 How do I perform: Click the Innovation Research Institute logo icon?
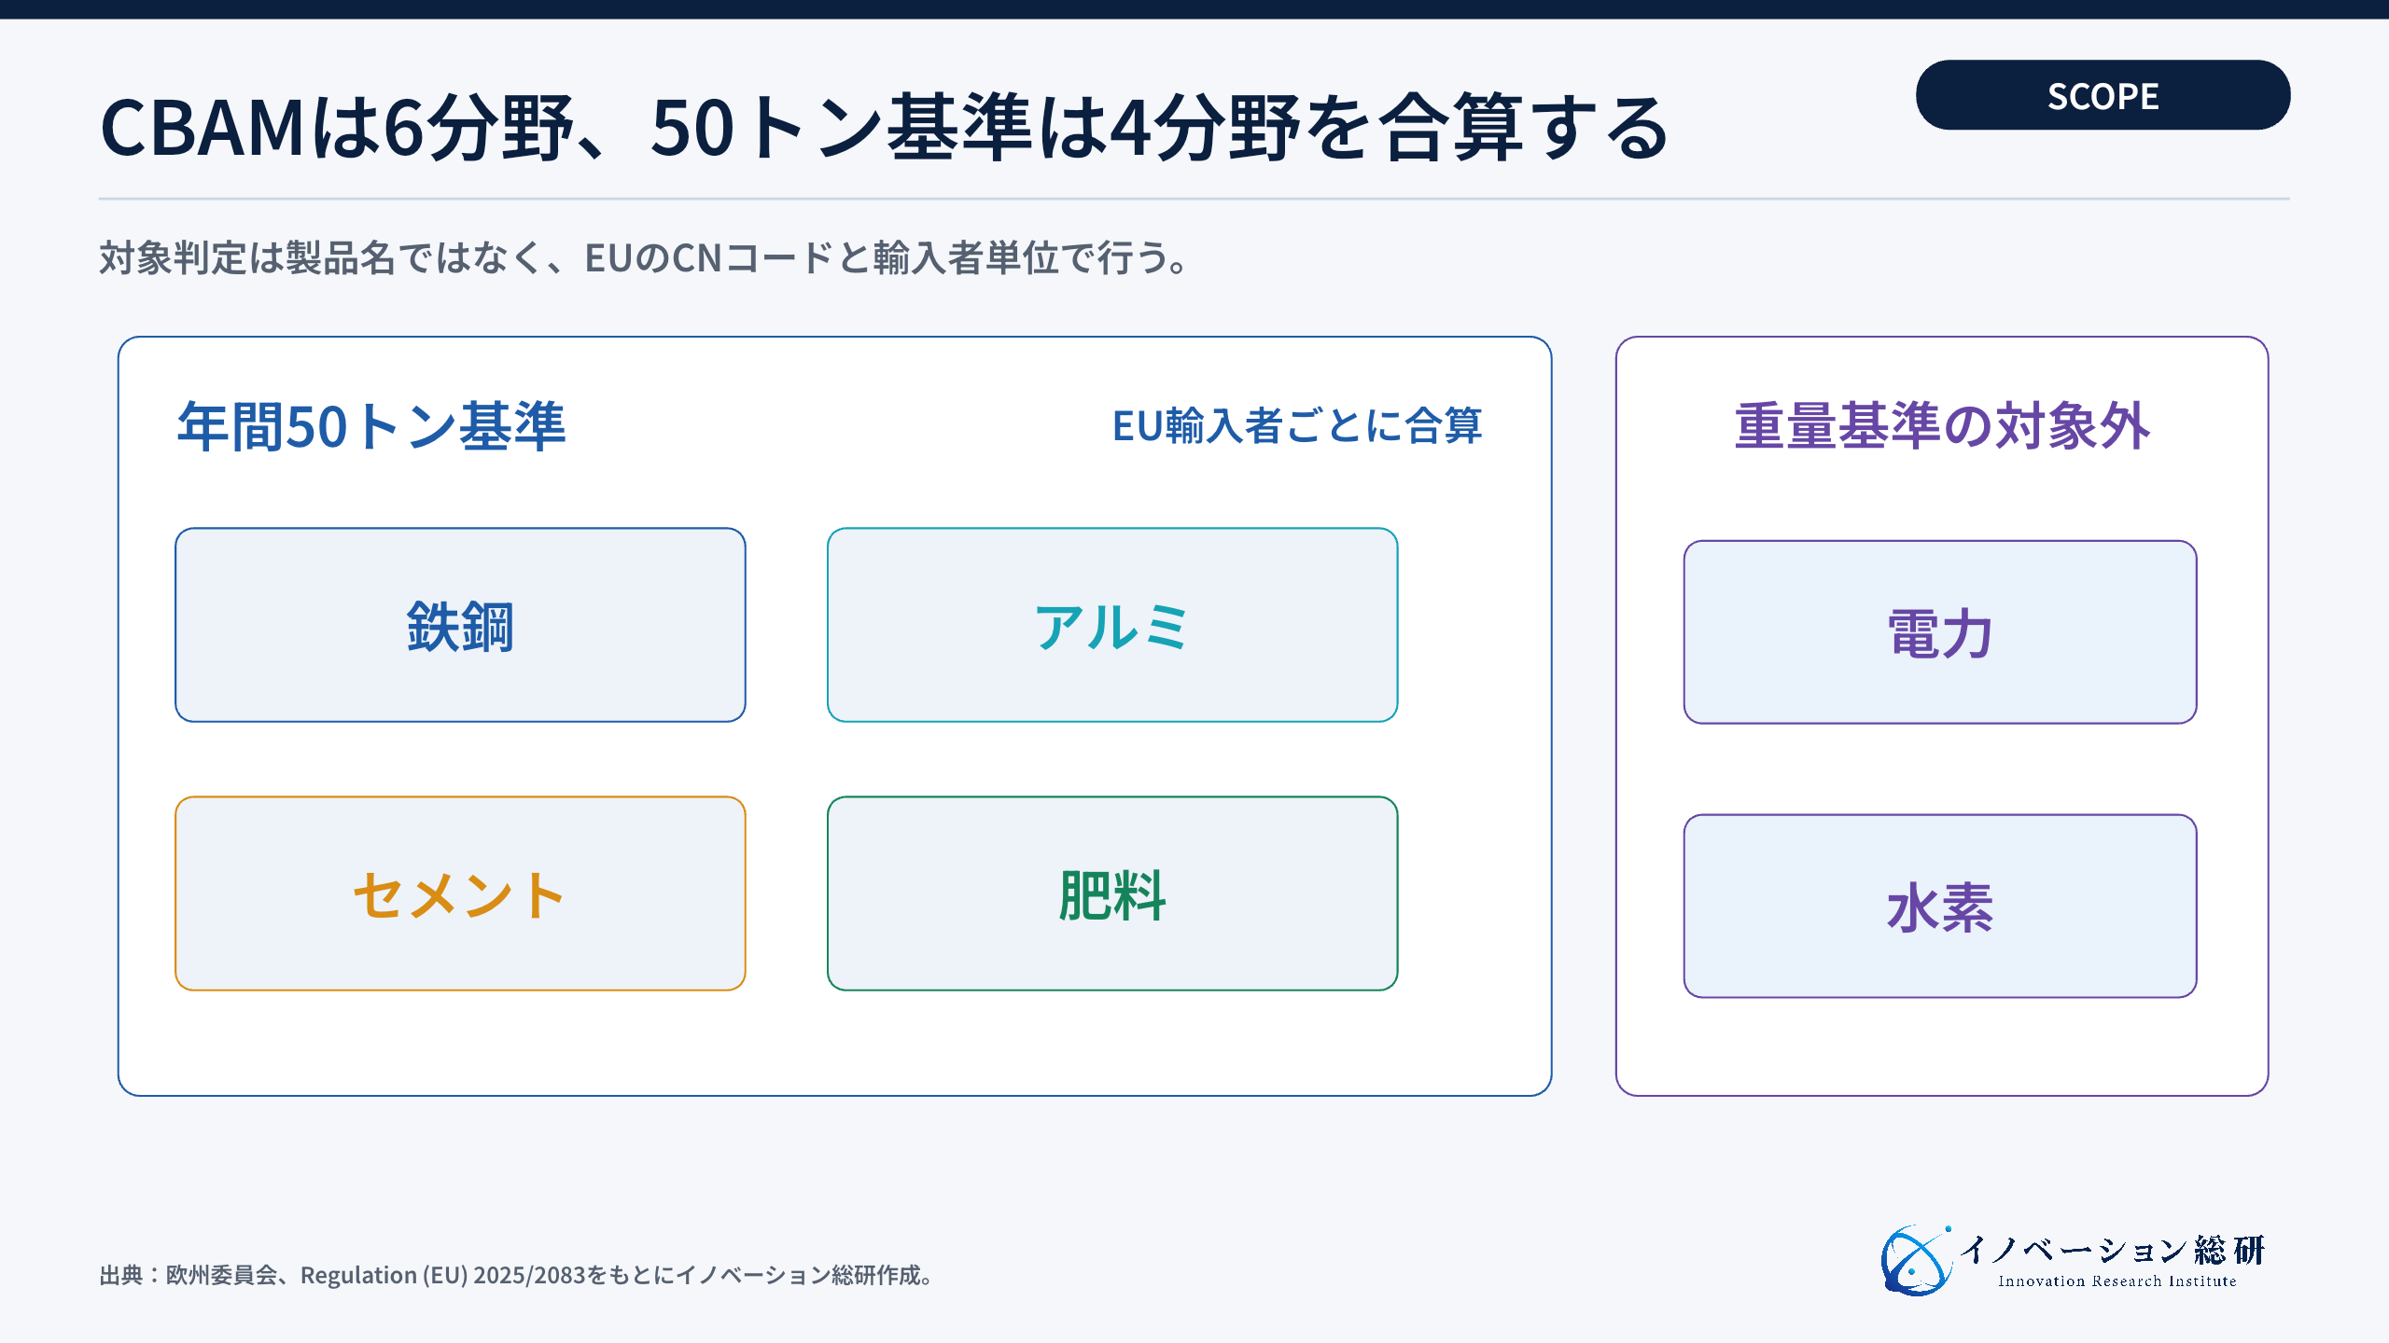tap(1916, 1261)
